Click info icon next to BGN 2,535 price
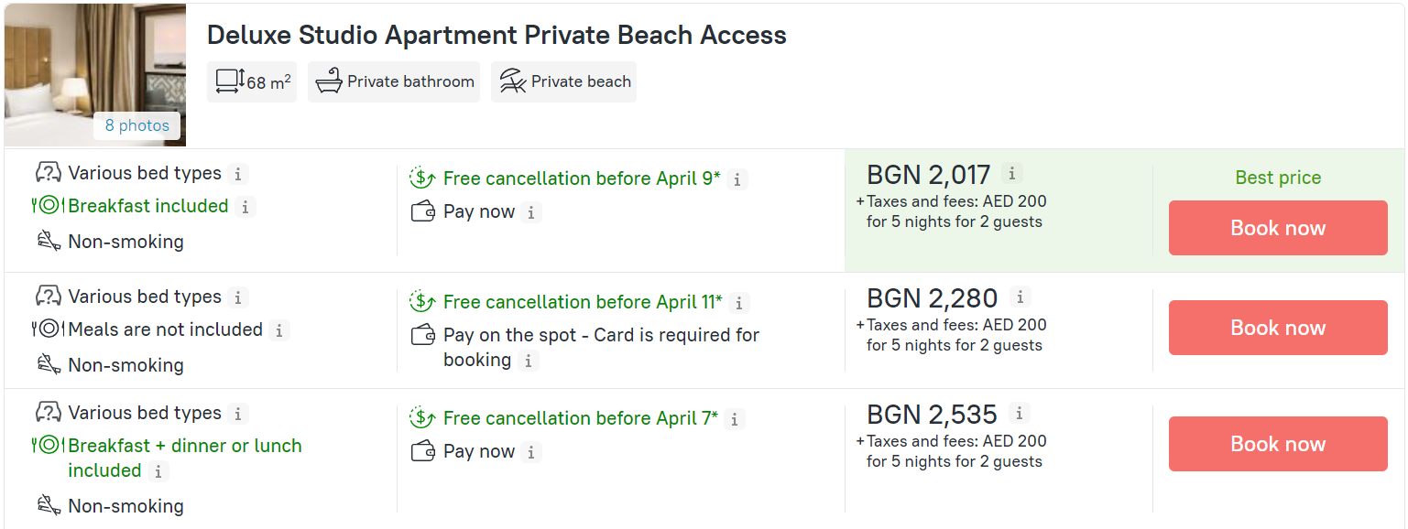 [x=1020, y=413]
